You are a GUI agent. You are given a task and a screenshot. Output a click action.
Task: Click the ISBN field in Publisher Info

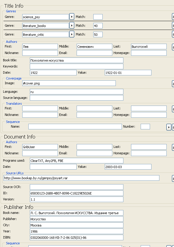pos(77,238)
